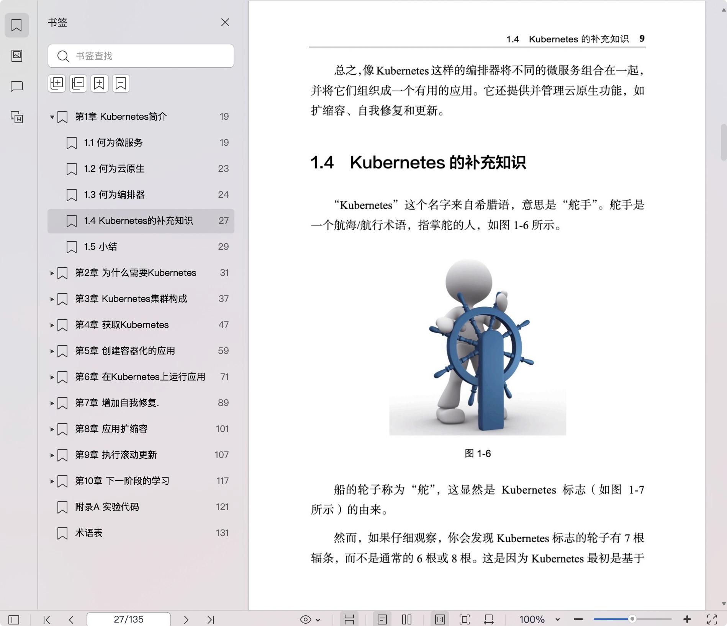Click vertical scrollbar thumb of document
The width and height of the screenshot is (727, 626).
[x=724, y=142]
